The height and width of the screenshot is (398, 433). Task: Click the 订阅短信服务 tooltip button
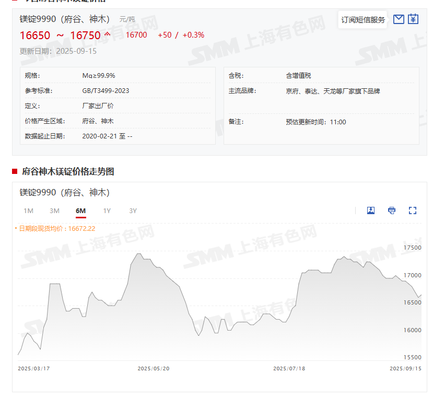pos(363,20)
